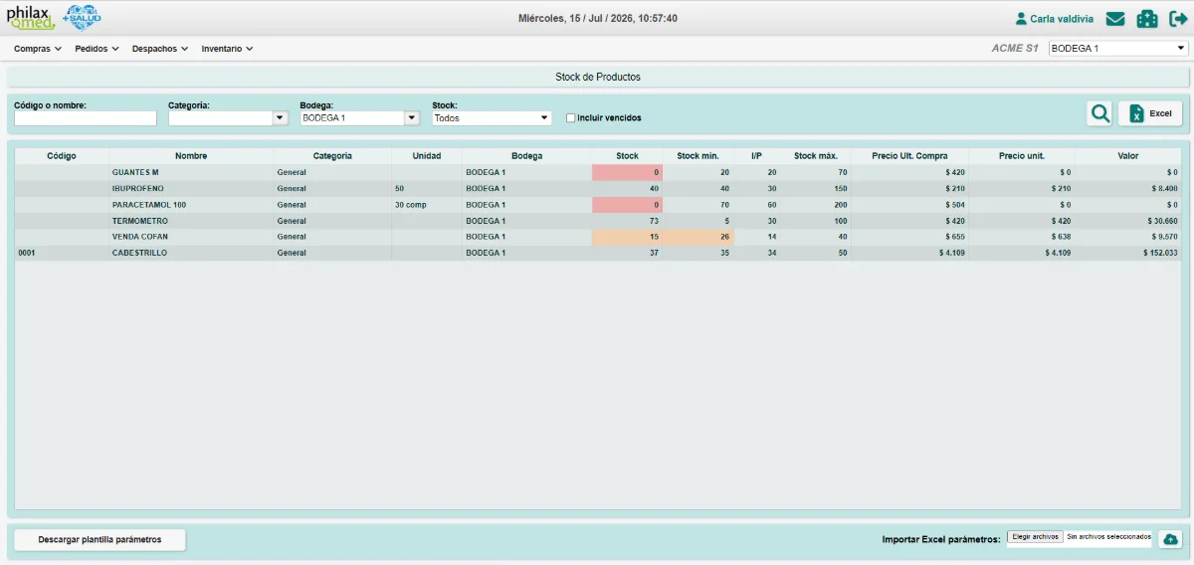This screenshot has width=1194, height=565.
Task: Open the Compras menu
Action: tap(38, 48)
